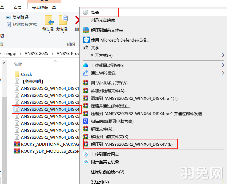
Task: Click the Send via WPS icon
Action: tap(86, 73)
